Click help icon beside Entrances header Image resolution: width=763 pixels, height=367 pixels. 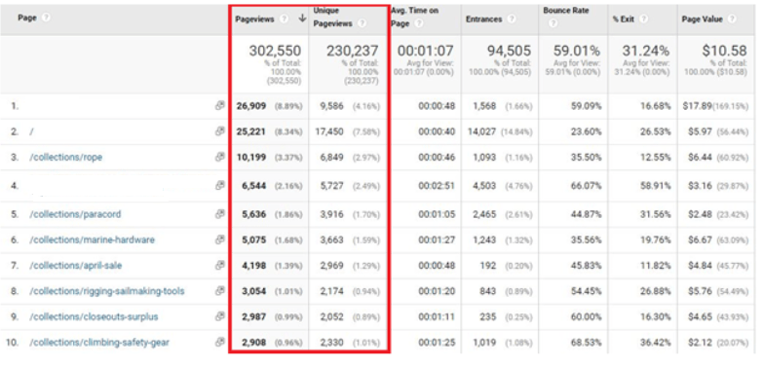(511, 18)
